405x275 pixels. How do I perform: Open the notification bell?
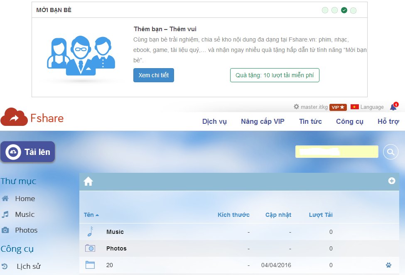[x=393, y=107]
